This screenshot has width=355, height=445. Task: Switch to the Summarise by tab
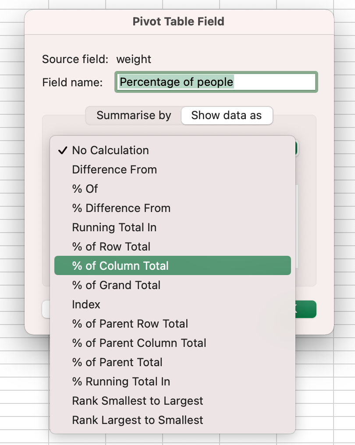pos(134,116)
